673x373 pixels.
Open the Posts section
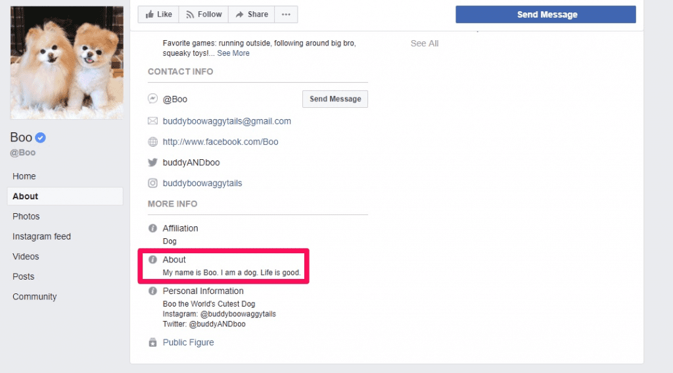coord(23,276)
